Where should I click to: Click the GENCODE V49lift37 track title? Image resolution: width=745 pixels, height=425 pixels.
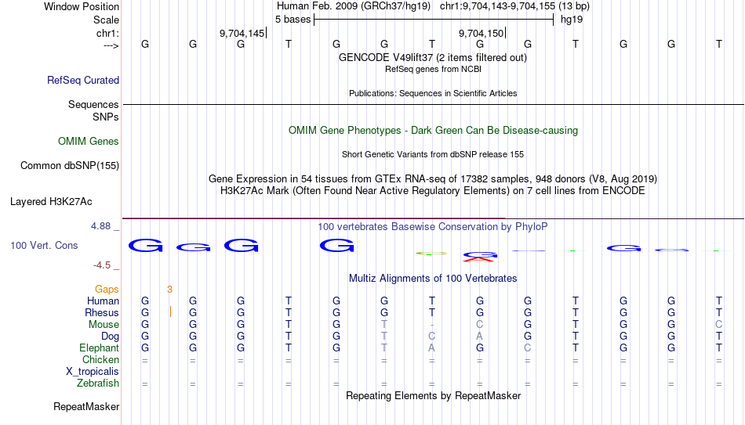click(432, 57)
